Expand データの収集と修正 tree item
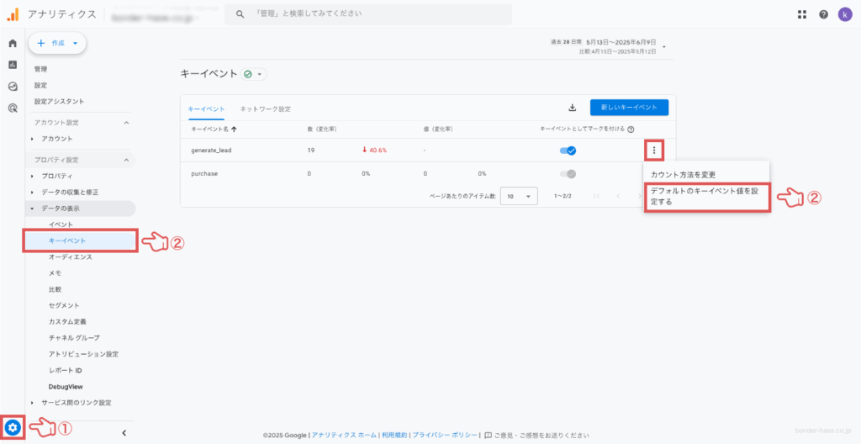The image size is (861, 444). point(33,193)
